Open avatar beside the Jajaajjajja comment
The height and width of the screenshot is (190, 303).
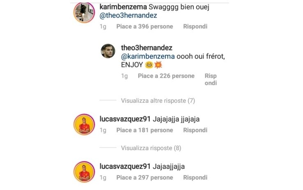coord(84,172)
